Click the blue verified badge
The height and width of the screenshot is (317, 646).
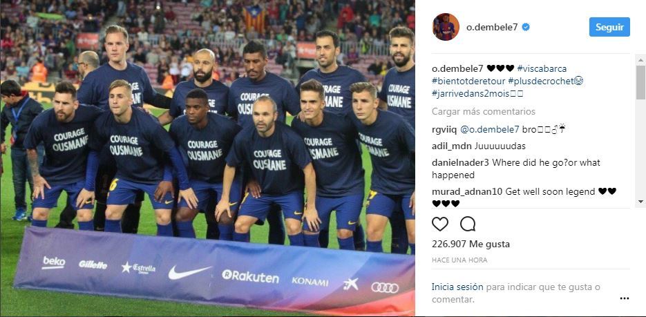(526, 27)
